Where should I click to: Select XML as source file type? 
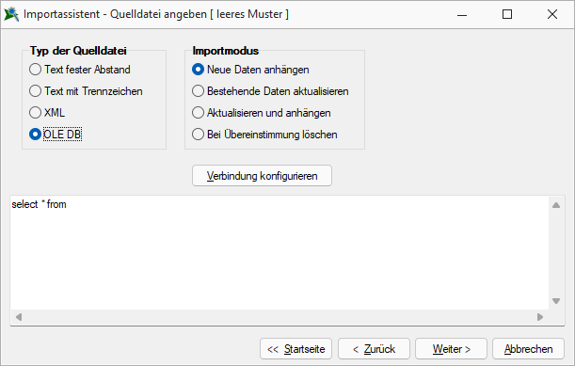click(47, 113)
